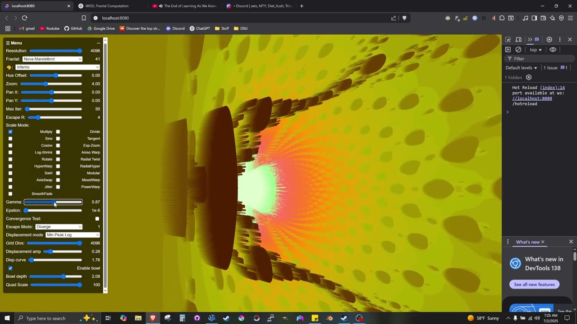
Task: Expand the Default levels console filter dropdown
Action: [x=521, y=67]
